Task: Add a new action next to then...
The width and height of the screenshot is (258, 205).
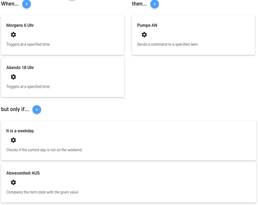Action: pos(155,4)
